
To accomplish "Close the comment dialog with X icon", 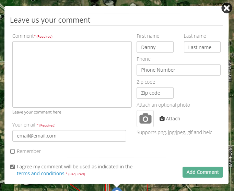I will 226,8.
